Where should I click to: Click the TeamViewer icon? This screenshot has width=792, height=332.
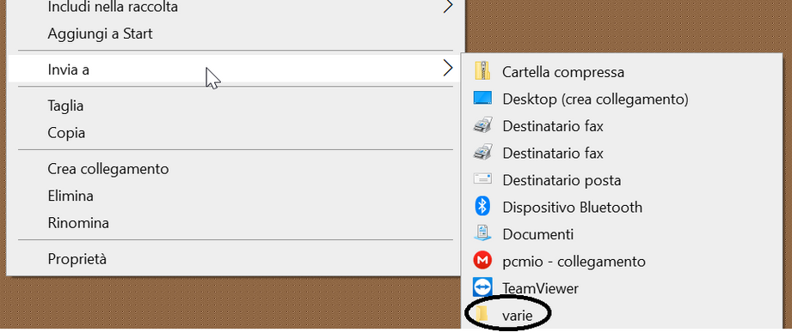pos(482,287)
